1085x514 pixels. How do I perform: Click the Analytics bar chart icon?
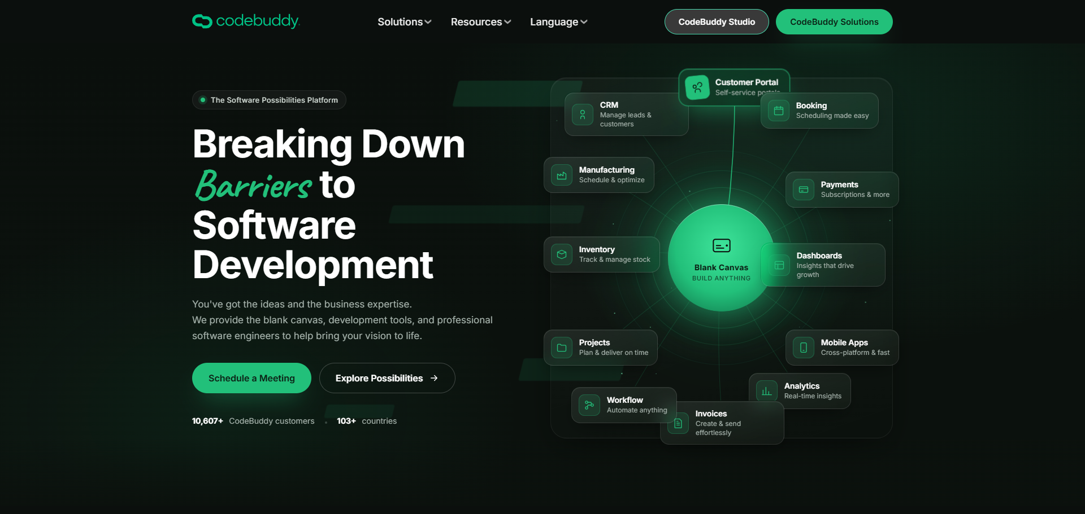(767, 391)
